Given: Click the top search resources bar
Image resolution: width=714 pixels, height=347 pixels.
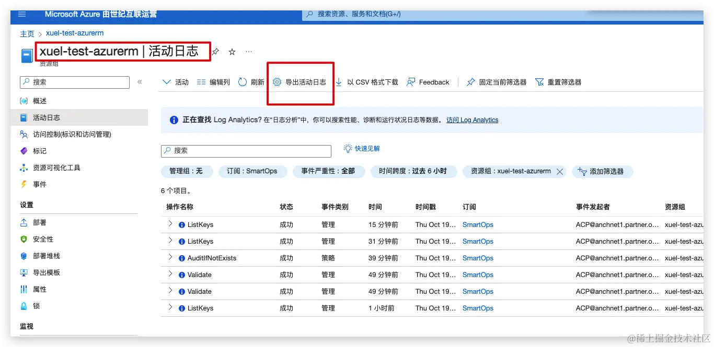Looking at the screenshot, I should 503,14.
